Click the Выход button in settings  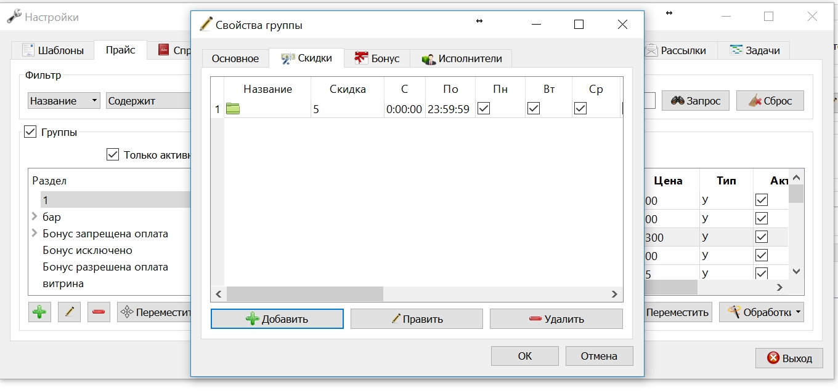(x=789, y=358)
